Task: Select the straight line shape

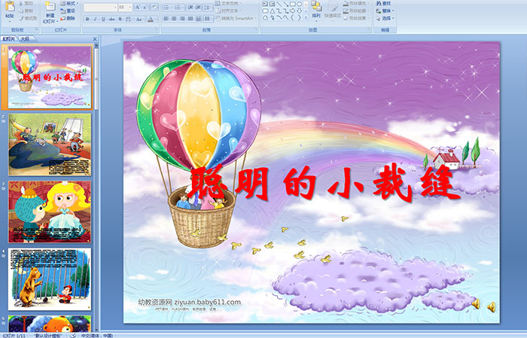Action: click(x=279, y=5)
